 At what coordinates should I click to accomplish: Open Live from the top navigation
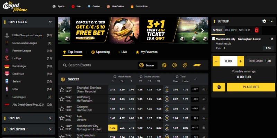76,6
